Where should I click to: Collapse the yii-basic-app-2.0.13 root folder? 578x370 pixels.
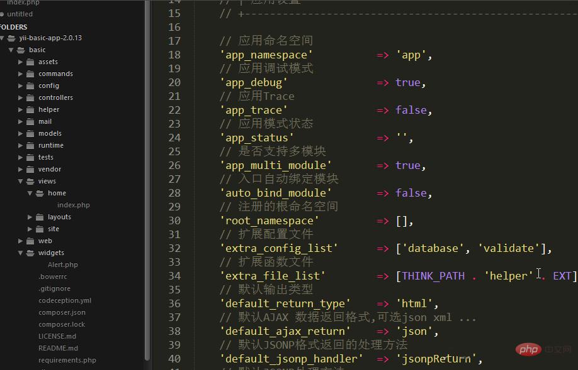(x=3, y=38)
